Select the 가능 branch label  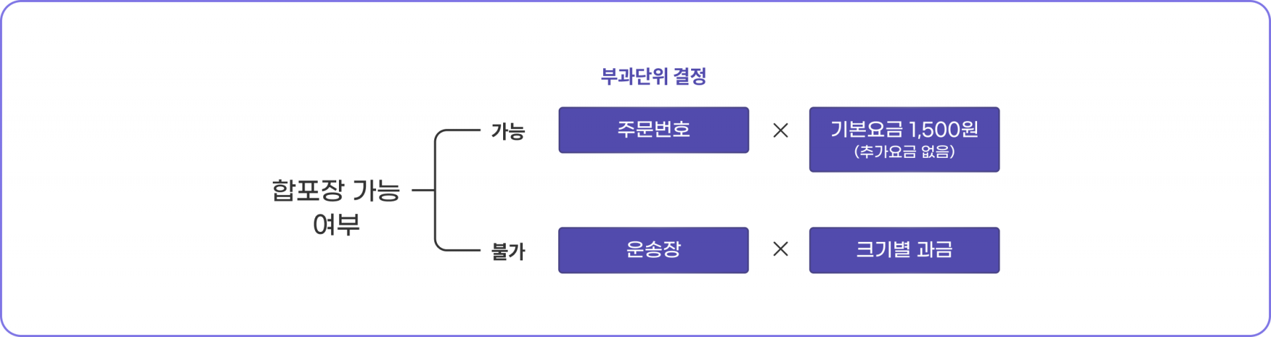508,131
